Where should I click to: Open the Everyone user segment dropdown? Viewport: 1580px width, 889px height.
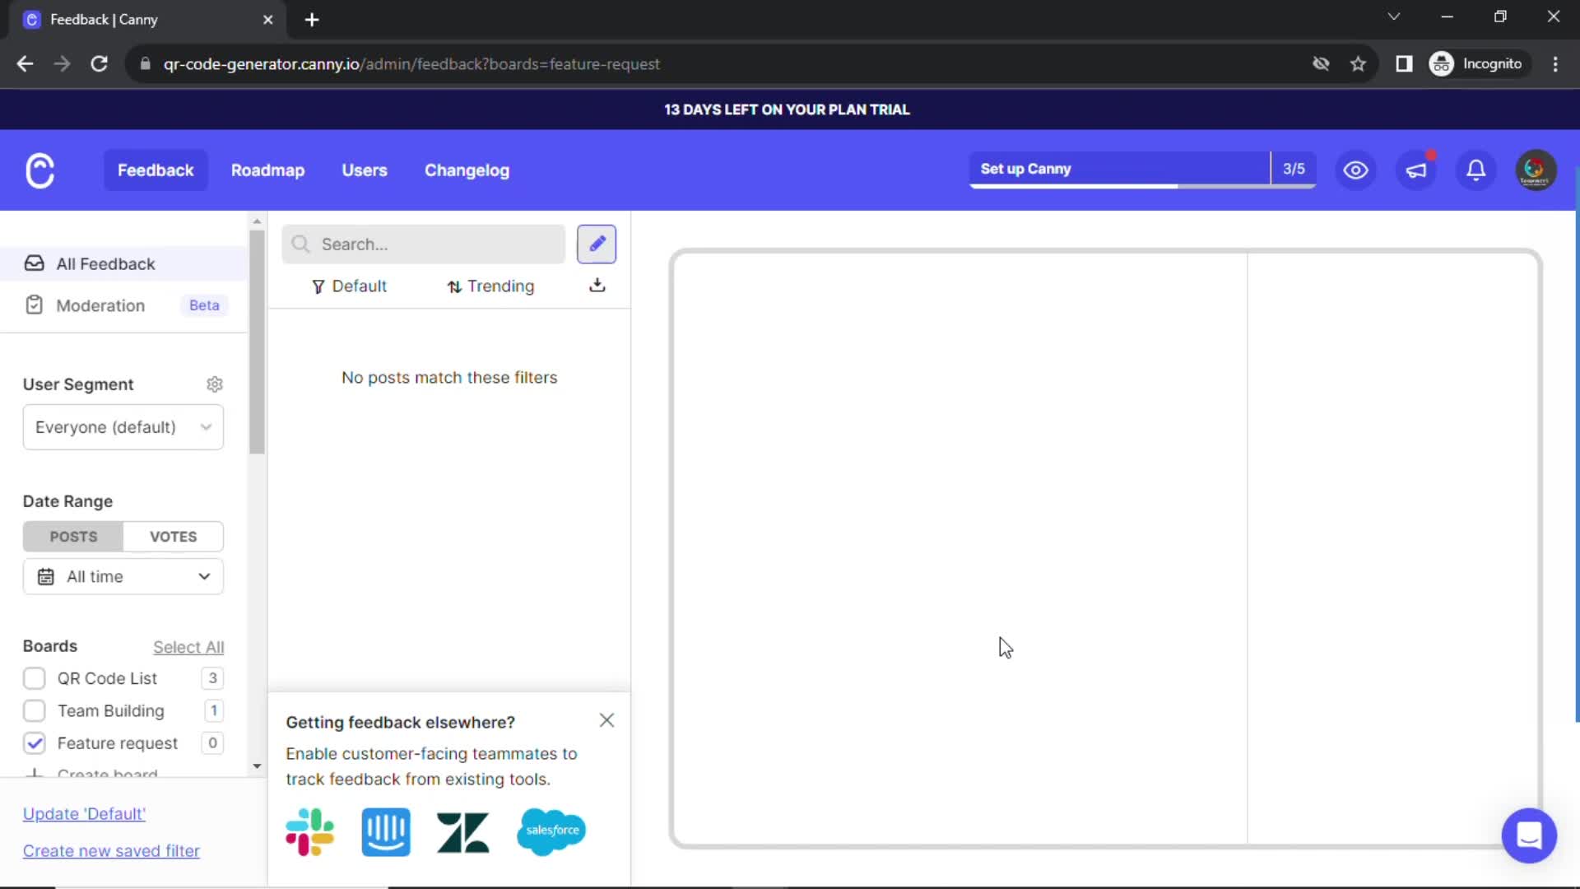(123, 427)
